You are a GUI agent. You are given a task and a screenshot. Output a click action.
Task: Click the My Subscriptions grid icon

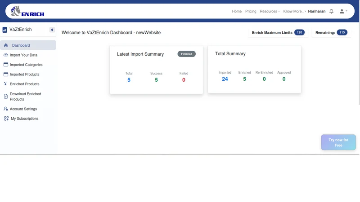point(6,119)
